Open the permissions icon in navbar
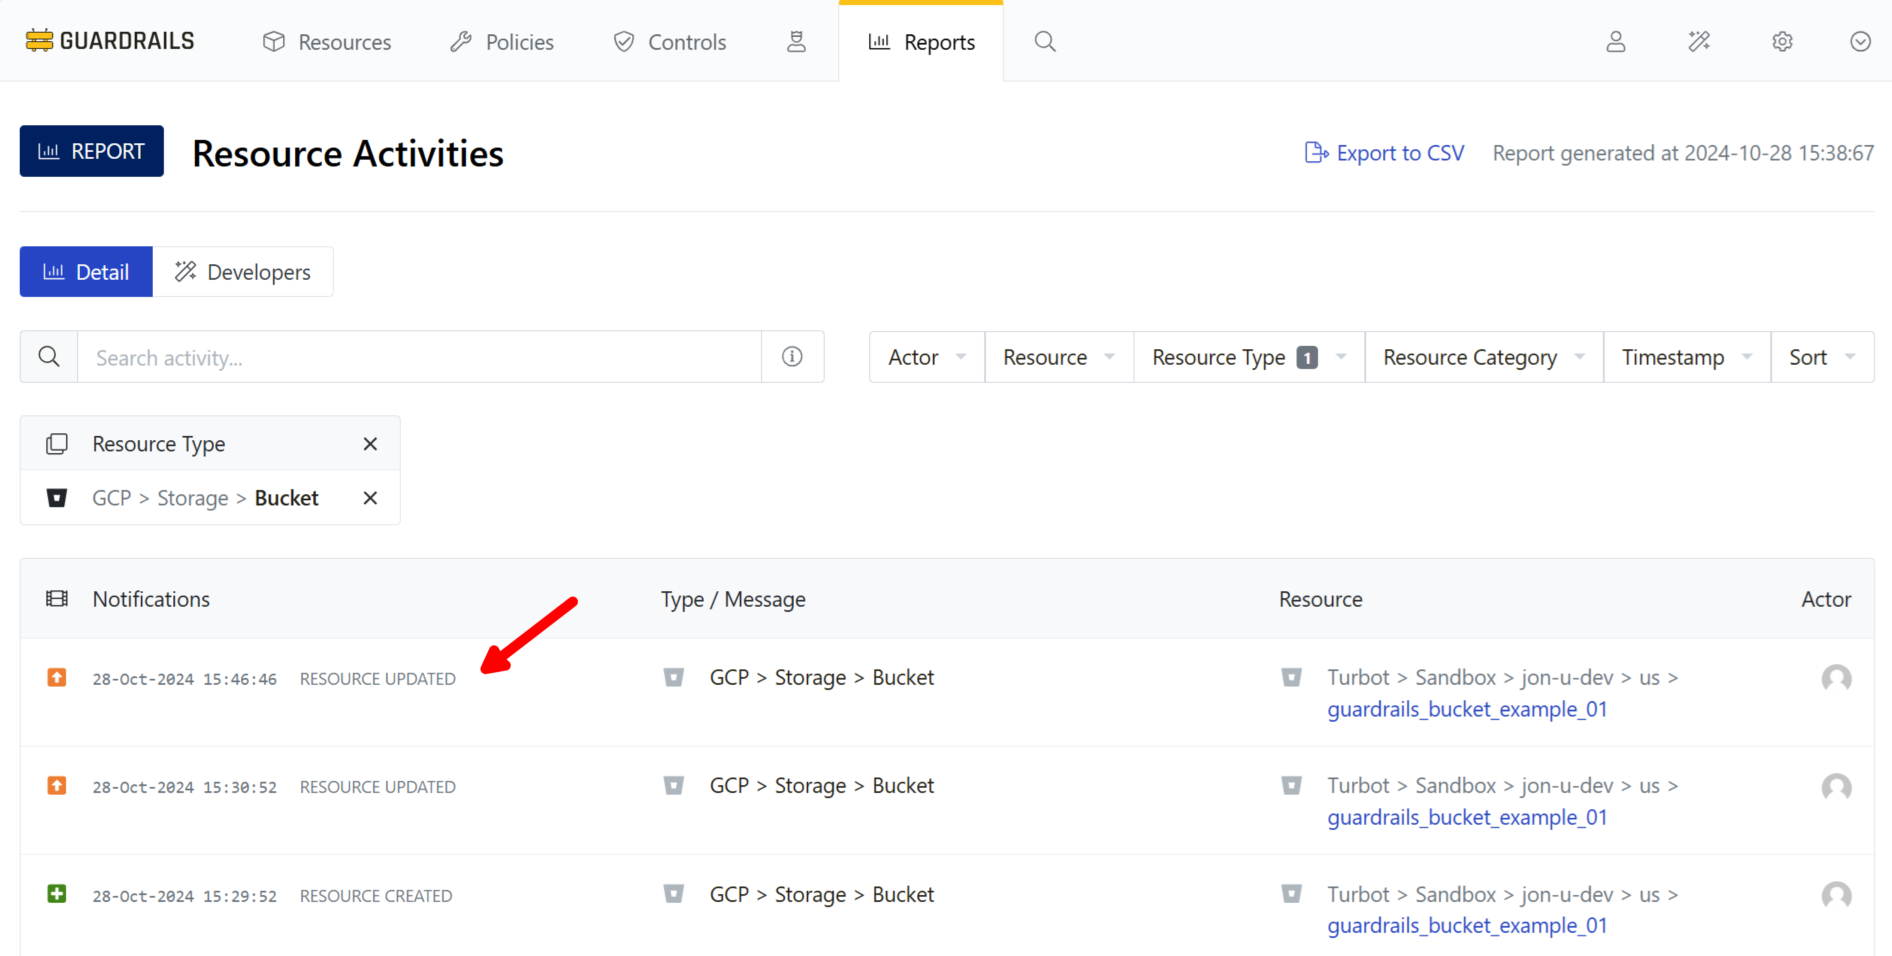 (x=796, y=42)
